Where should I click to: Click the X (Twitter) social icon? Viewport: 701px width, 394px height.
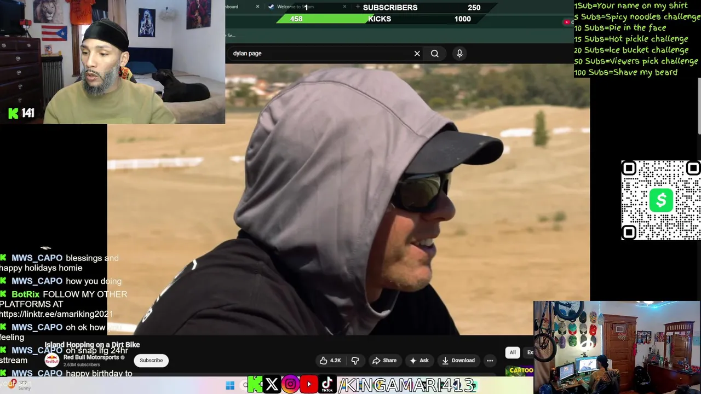click(x=272, y=385)
